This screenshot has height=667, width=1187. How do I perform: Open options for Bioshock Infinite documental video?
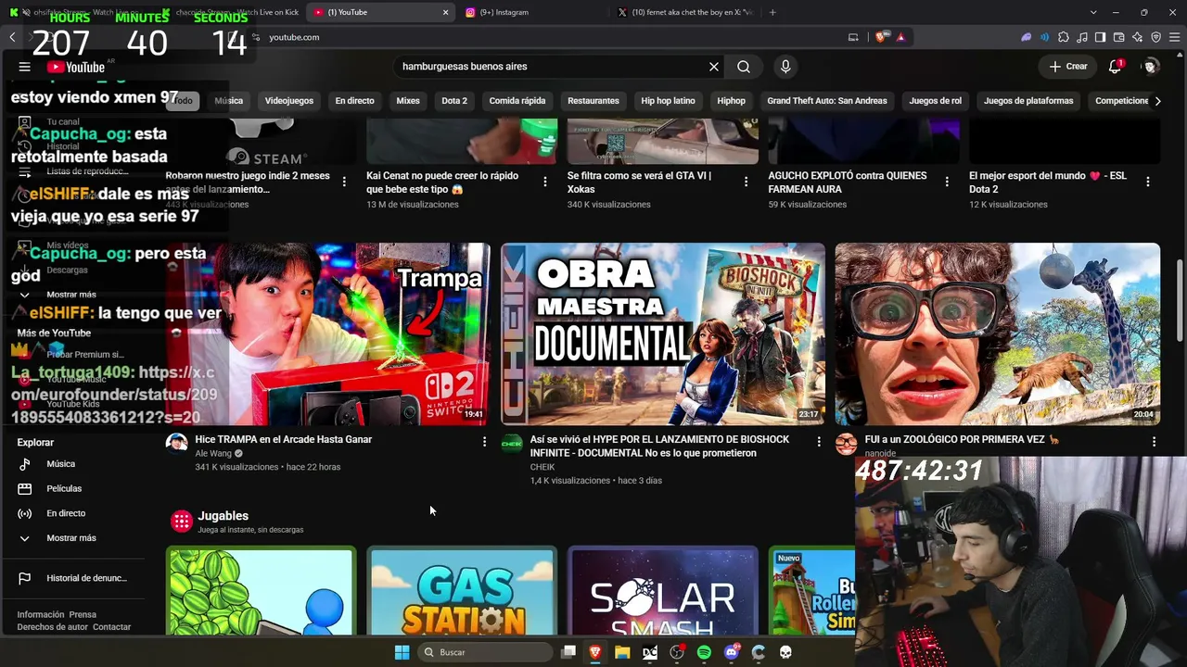(x=819, y=442)
